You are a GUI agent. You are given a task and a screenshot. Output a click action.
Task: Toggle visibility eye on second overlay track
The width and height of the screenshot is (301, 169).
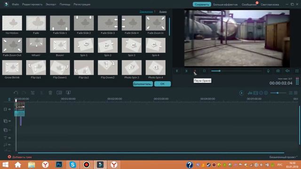(9, 130)
